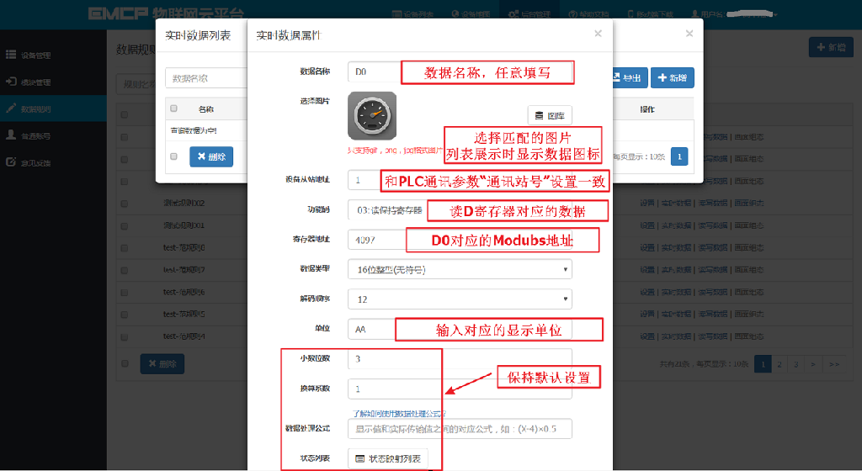Viewport: 862px width, 471px height.
Task: Click 读写数据 for the test-范规则8 row
Action: [712, 247]
